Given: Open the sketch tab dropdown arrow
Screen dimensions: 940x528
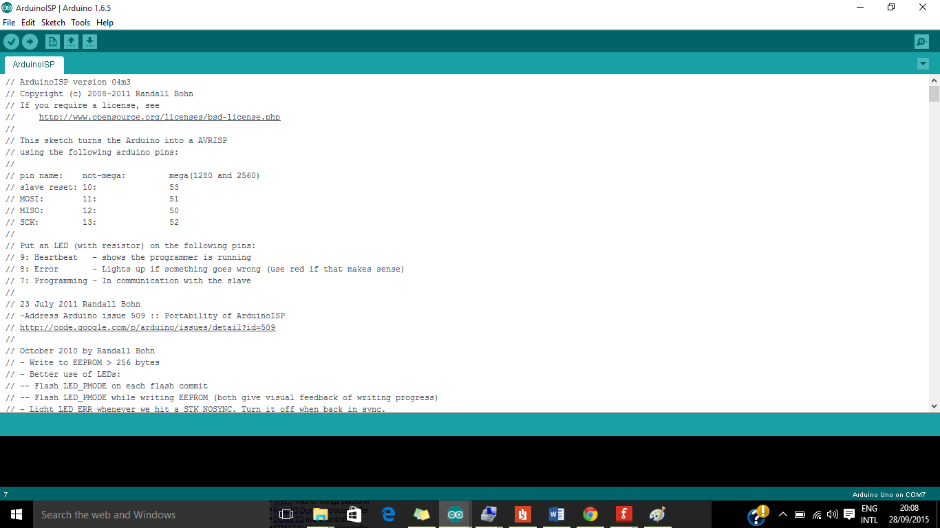Looking at the screenshot, I should [x=923, y=64].
